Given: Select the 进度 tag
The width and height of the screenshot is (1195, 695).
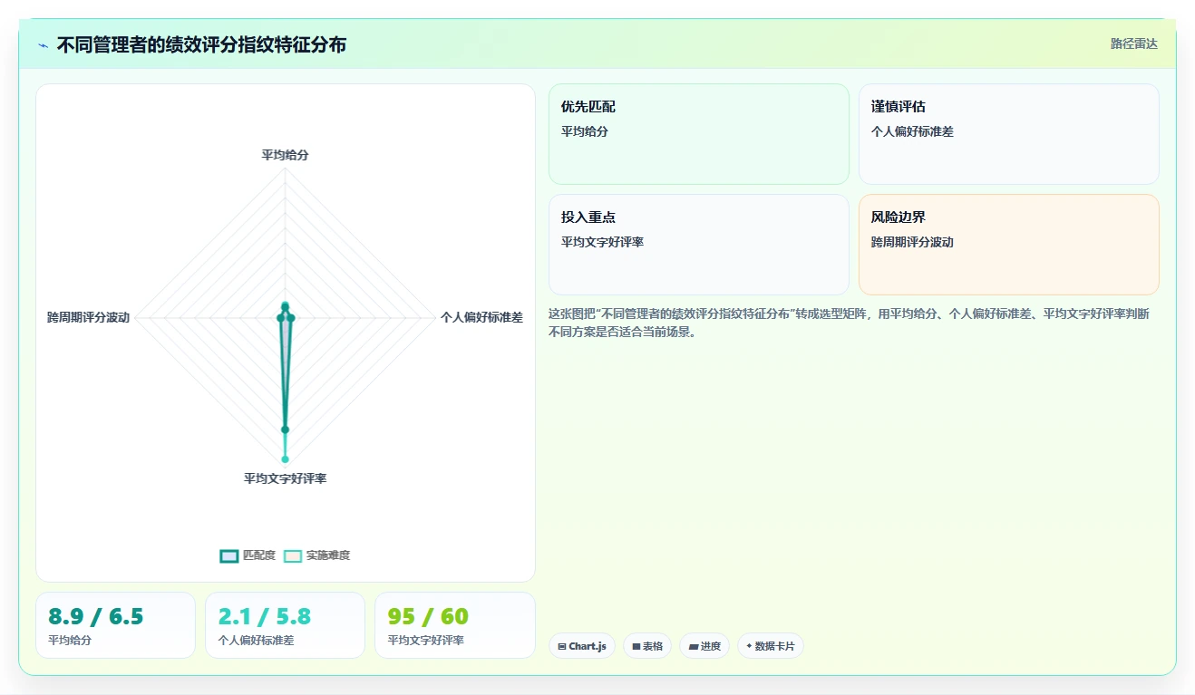Looking at the screenshot, I should click(704, 646).
